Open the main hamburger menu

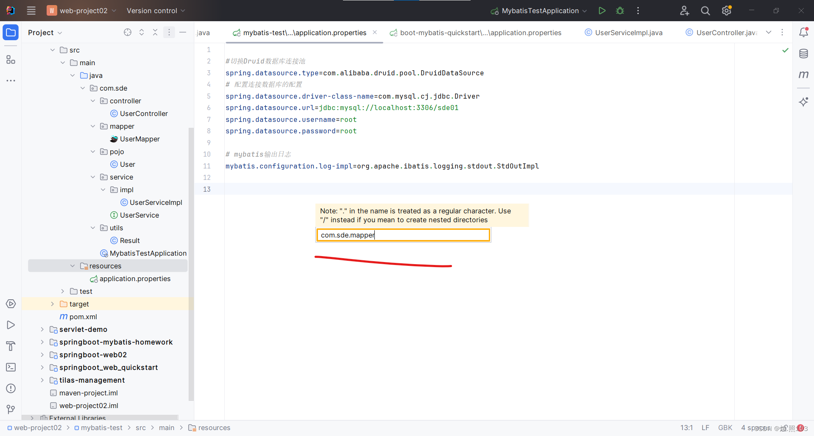click(x=31, y=11)
